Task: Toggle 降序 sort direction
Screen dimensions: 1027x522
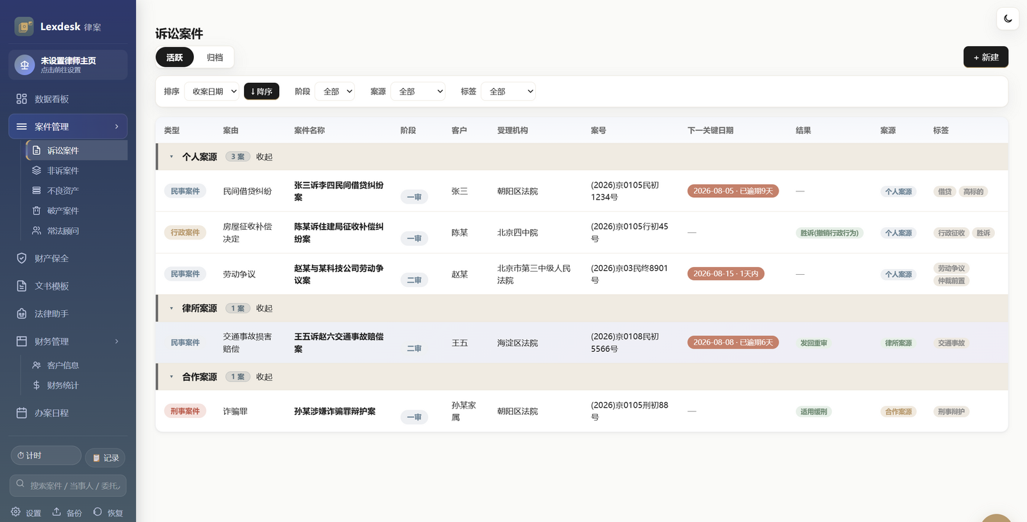Action: (x=261, y=91)
